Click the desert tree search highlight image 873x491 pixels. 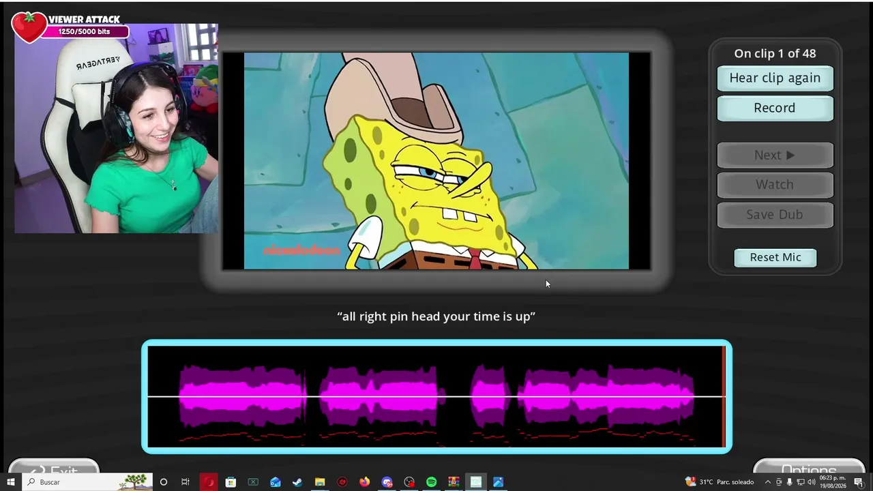click(135, 482)
